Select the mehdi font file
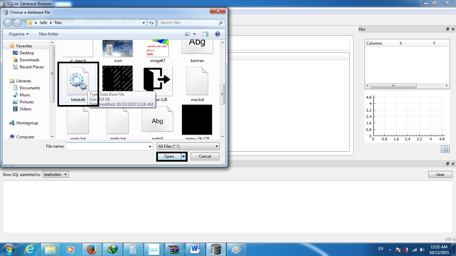 (157, 123)
